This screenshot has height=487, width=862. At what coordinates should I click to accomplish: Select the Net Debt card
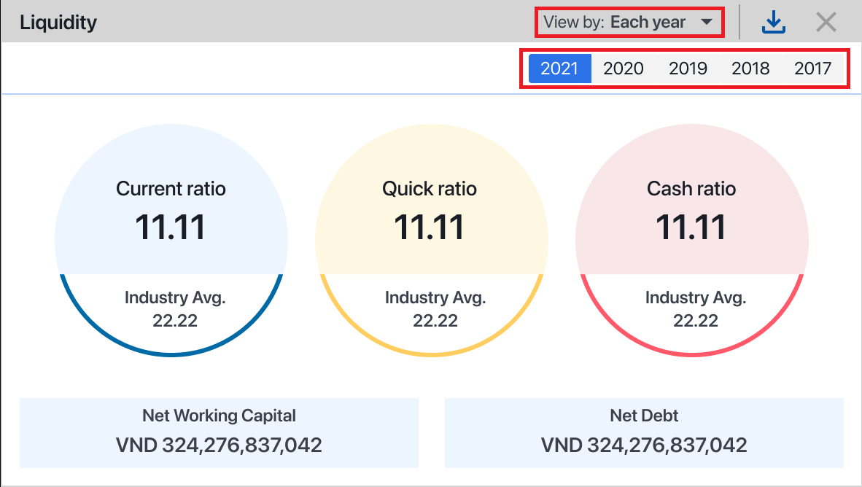[644, 432]
